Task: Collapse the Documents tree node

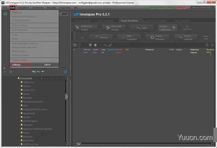Action: pyautogui.click(x=17, y=78)
